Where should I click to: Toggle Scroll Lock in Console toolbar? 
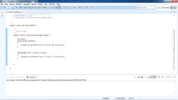[149, 77]
